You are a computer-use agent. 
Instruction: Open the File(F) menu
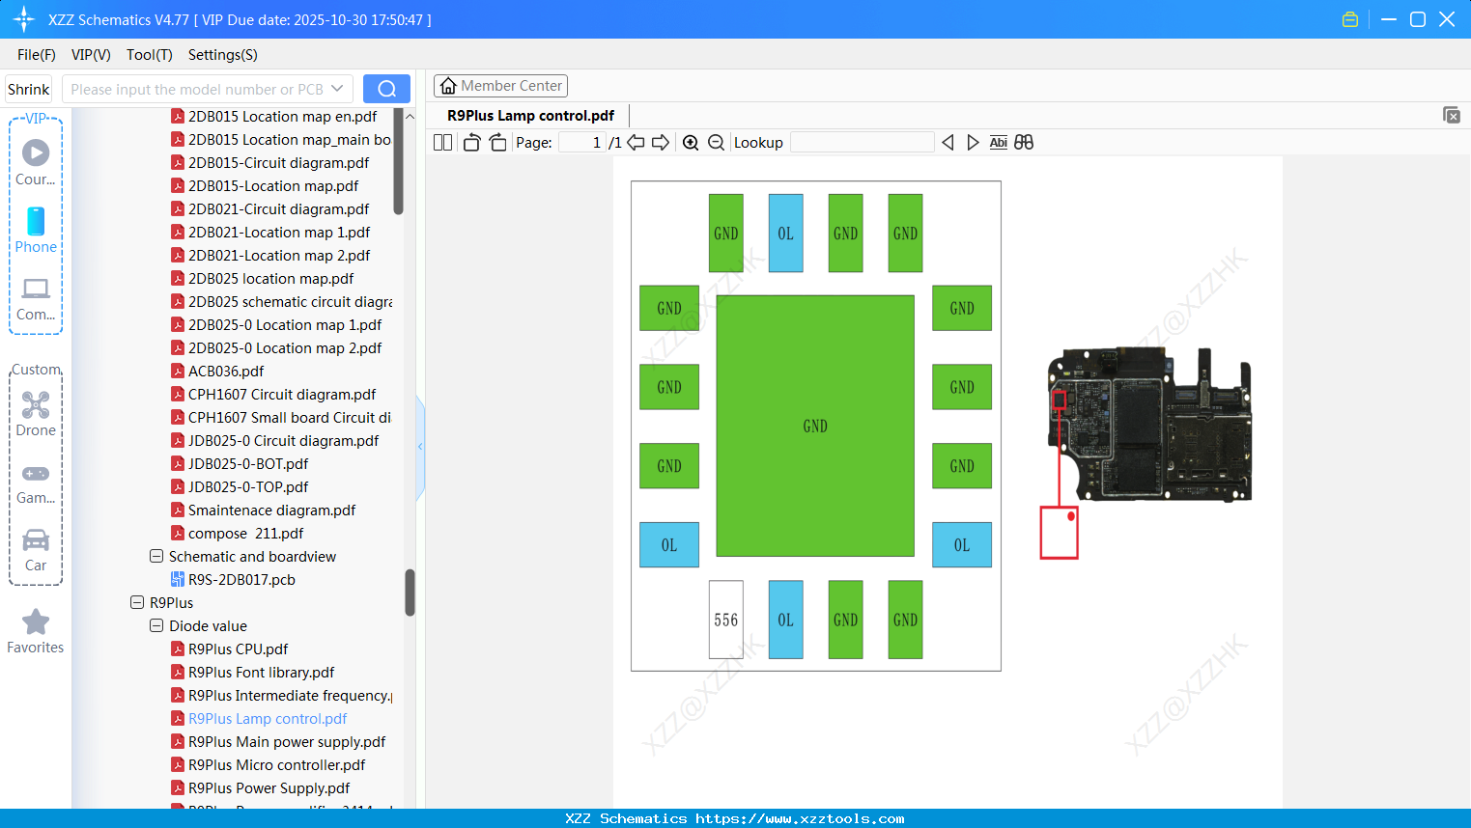(x=37, y=55)
